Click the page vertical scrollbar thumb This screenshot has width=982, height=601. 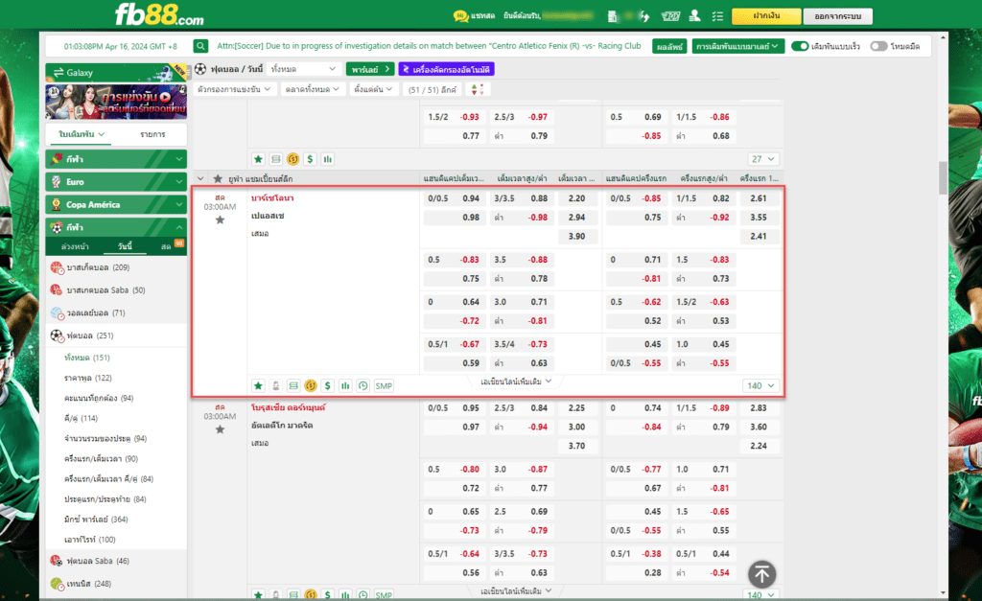point(944,177)
